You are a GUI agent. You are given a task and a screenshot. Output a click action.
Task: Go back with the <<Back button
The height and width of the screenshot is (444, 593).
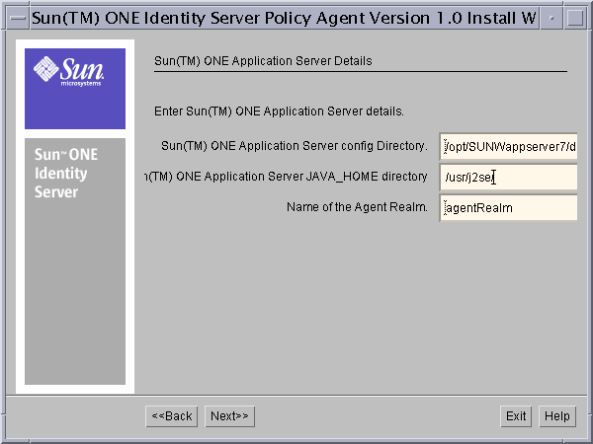tap(172, 416)
